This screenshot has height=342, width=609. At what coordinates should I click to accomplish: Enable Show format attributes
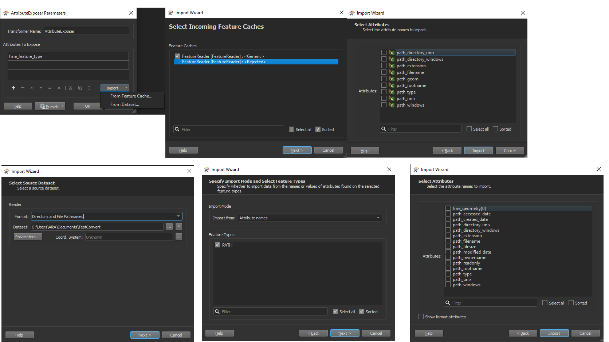click(x=421, y=317)
